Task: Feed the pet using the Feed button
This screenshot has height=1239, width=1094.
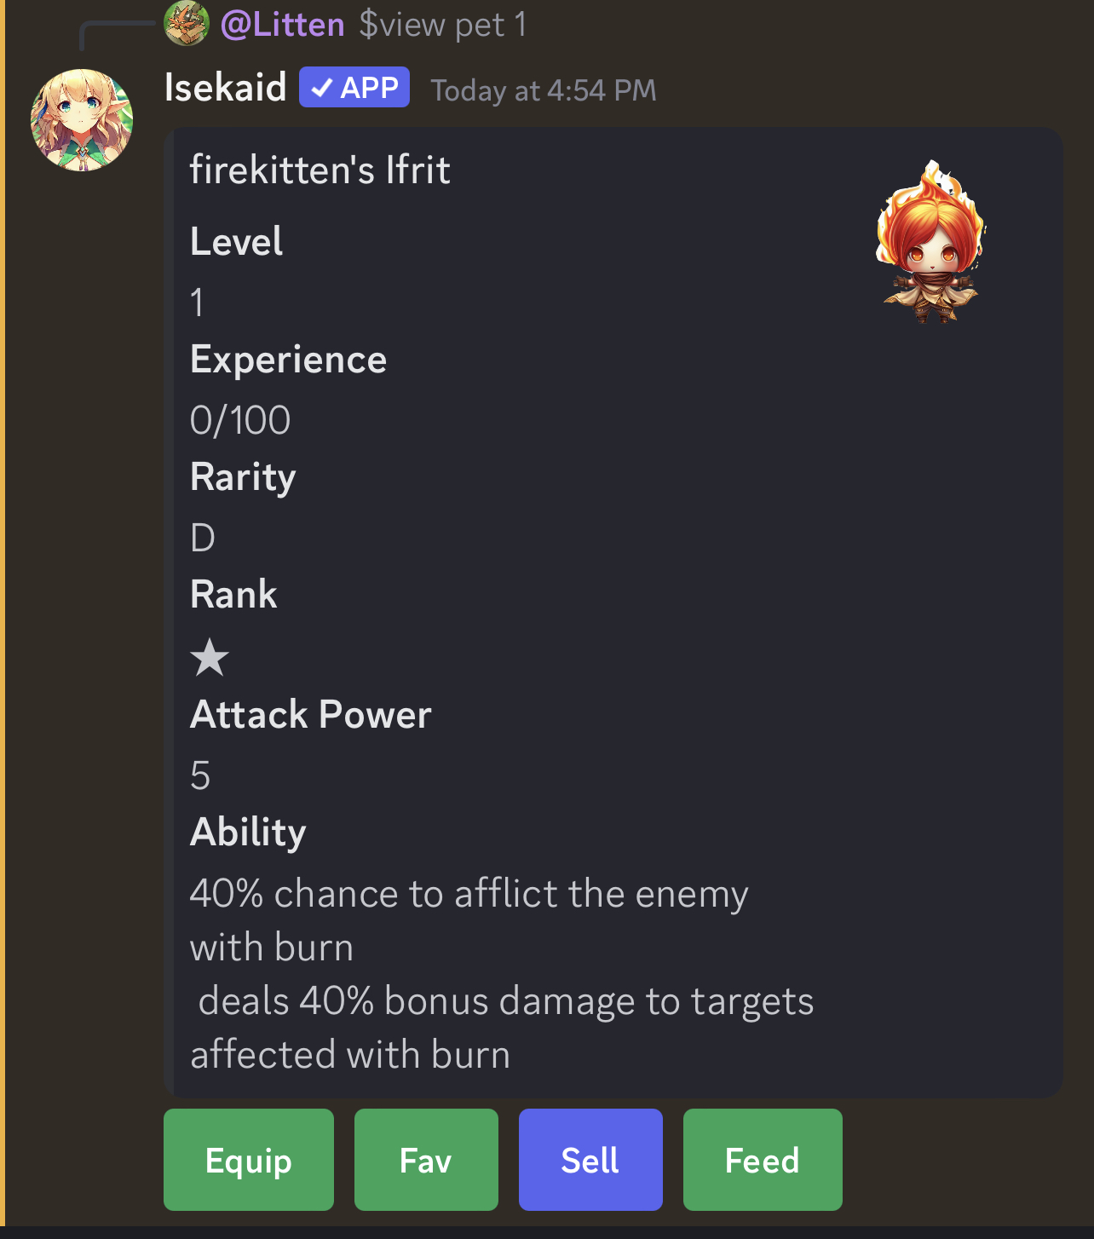Action: point(763,1159)
